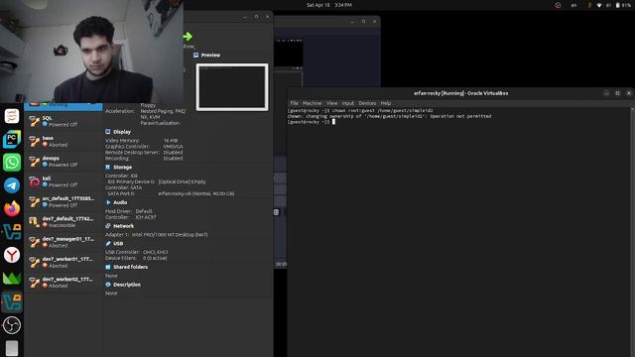
Task: Open the Input menu in VM window
Action: click(x=347, y=103)
